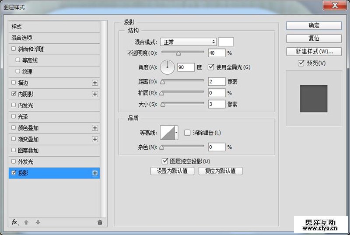Enable the 纹理 checkbox
The image size is (350, 235).
point(18,71)
